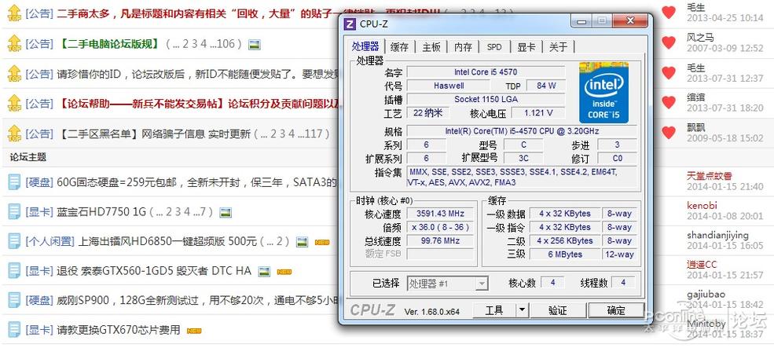This screenshot has width=774, height=348.
Task: Click the 二级 cache value 4 x 256 KBytes
Action: (565, 241)
